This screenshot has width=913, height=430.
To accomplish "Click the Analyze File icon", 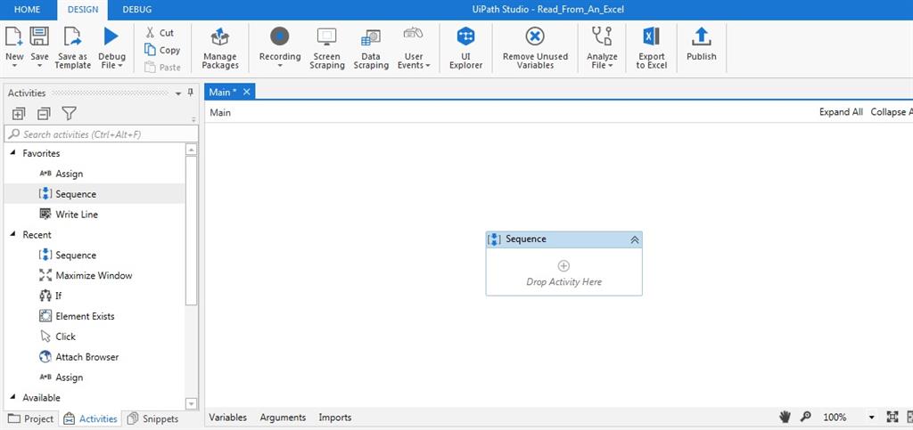I will tap(602, 37).
